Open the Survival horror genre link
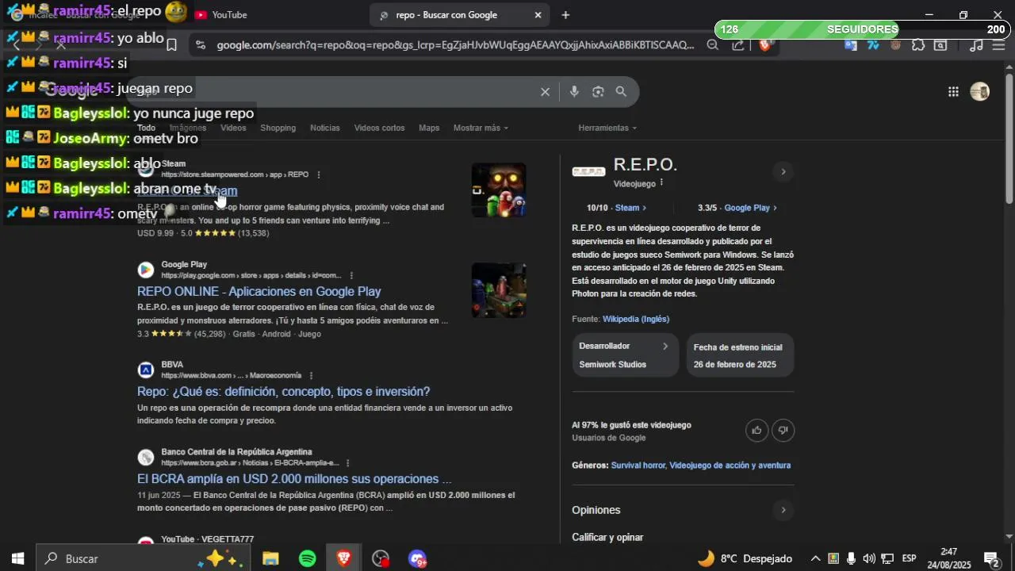Screen dimensions: 1015x571 click(638, 466)
